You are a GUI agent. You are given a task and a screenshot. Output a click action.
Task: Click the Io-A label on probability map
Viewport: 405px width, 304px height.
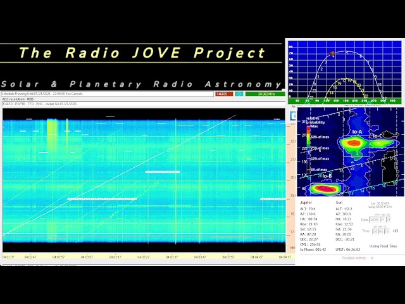coord(357,132)
